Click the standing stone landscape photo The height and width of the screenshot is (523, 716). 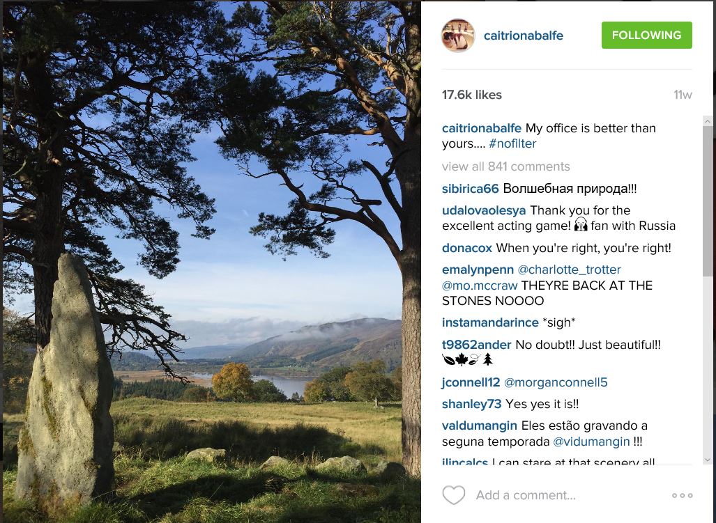point(211,261)
